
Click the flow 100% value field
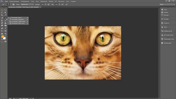(x=56, y=4)
